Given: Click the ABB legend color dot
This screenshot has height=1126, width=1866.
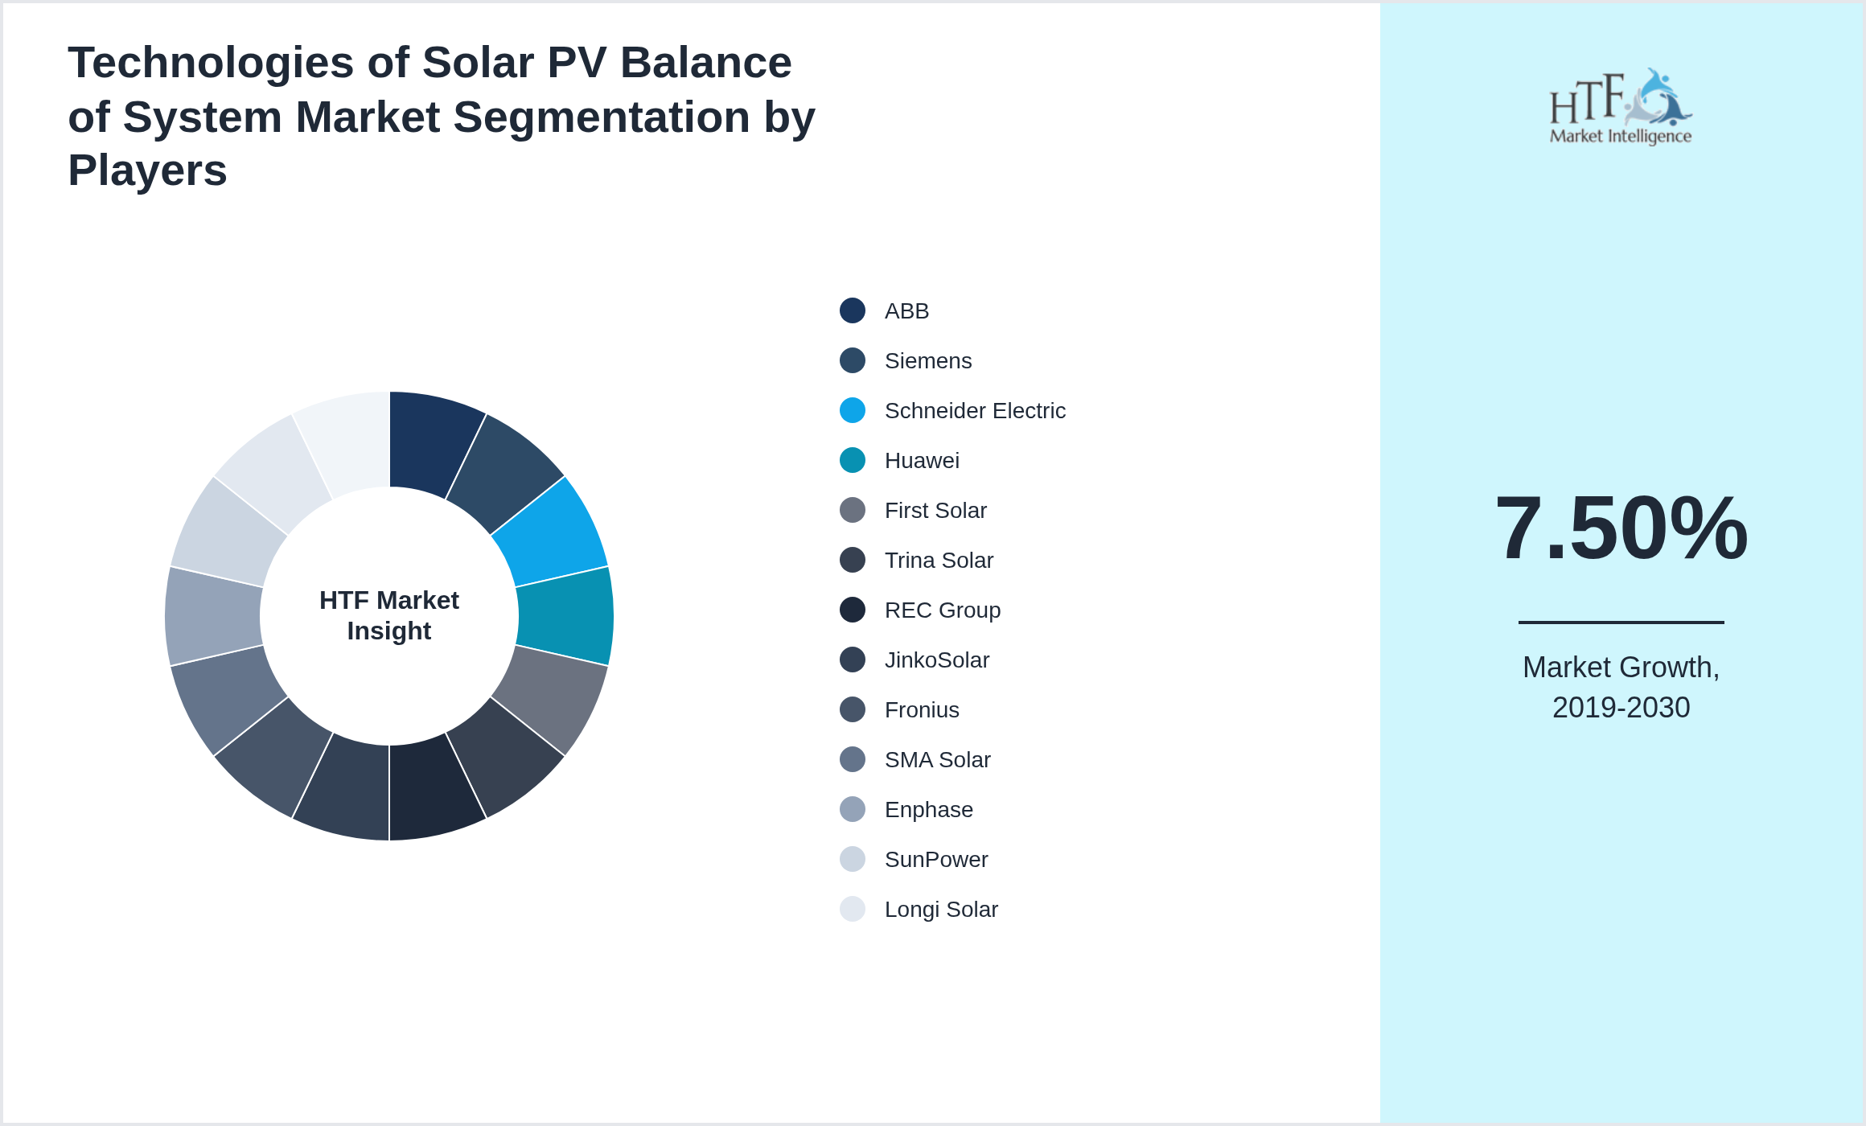Looking at the screenshot, I should coord(852,310).
